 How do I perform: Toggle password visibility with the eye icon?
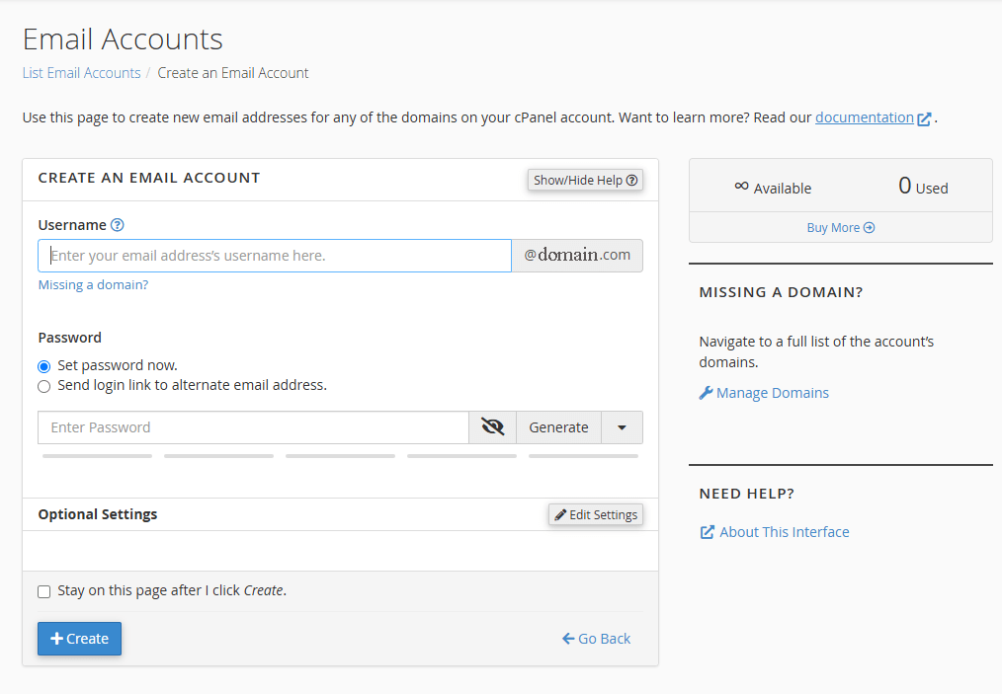492,427
